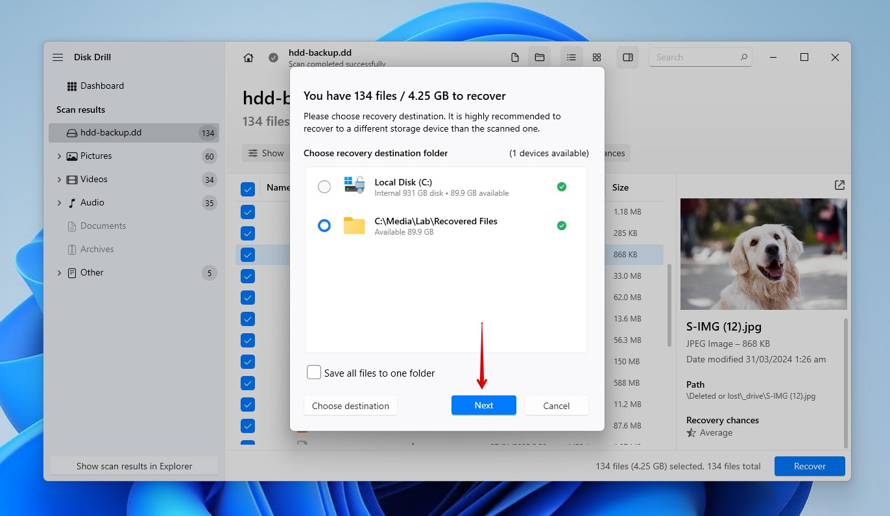Image resolution: width=890 pixels, height=516 pixels.
Task: Enable Save all files to one folder
Action: click(x=314, y=372)
